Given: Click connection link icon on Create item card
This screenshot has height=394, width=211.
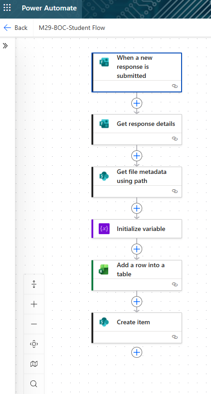Looking at the screenshot, I should (x=175, y=337).
